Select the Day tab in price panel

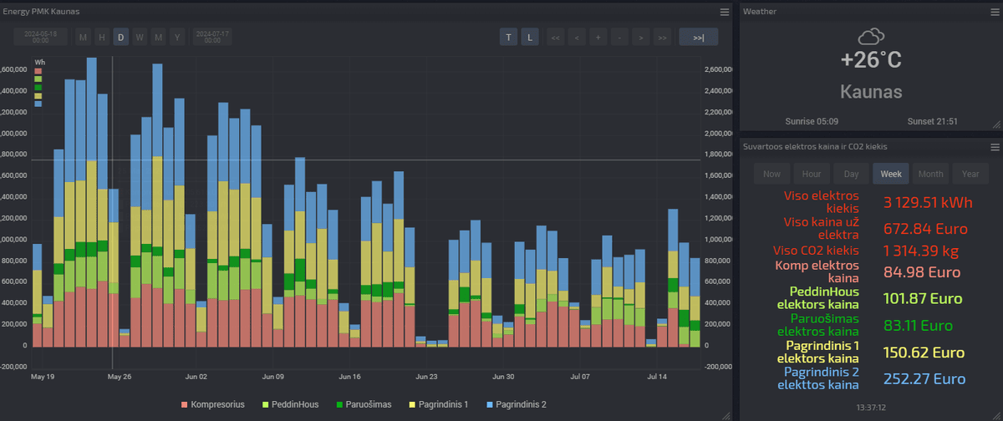coord(851,174)
